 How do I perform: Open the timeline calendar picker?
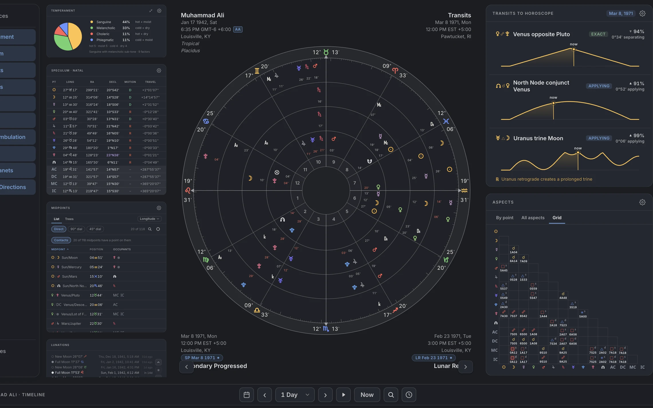coord(247,395)
